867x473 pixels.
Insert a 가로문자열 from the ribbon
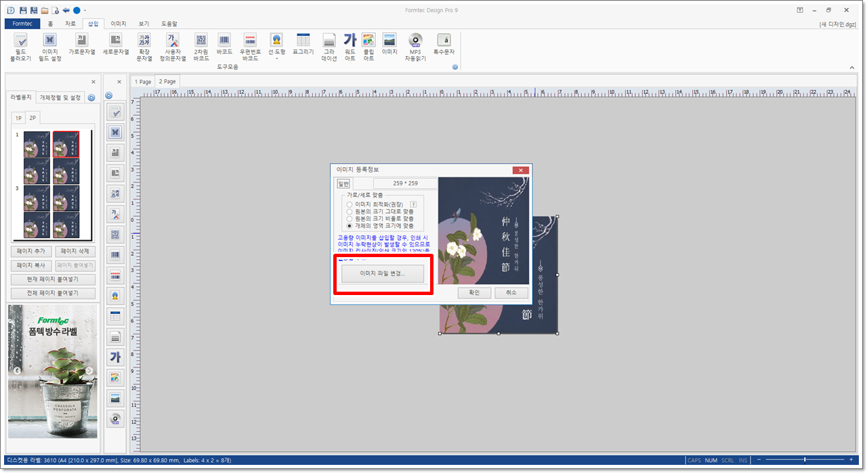82,44
